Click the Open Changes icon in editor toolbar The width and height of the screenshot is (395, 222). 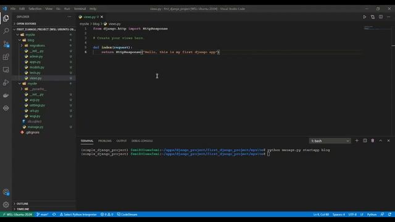(373, 17)
